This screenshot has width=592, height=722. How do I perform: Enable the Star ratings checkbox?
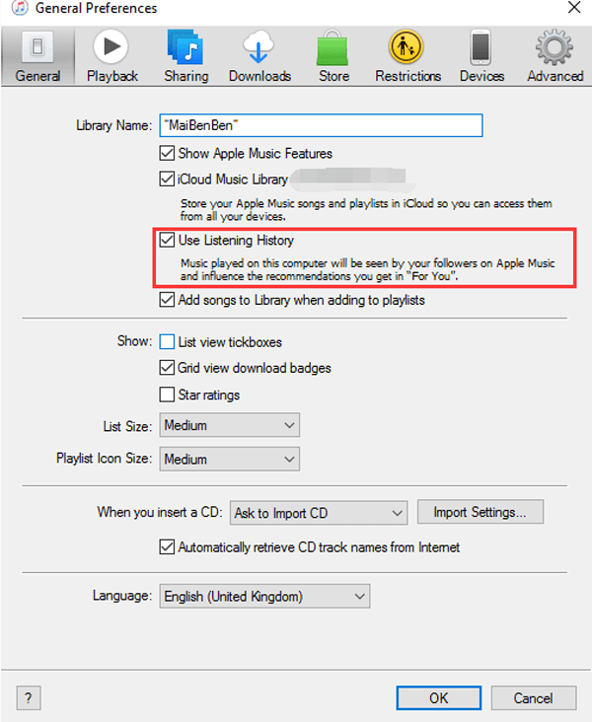point(168,395)
